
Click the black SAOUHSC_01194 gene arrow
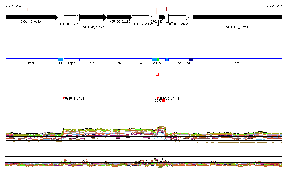31,17
